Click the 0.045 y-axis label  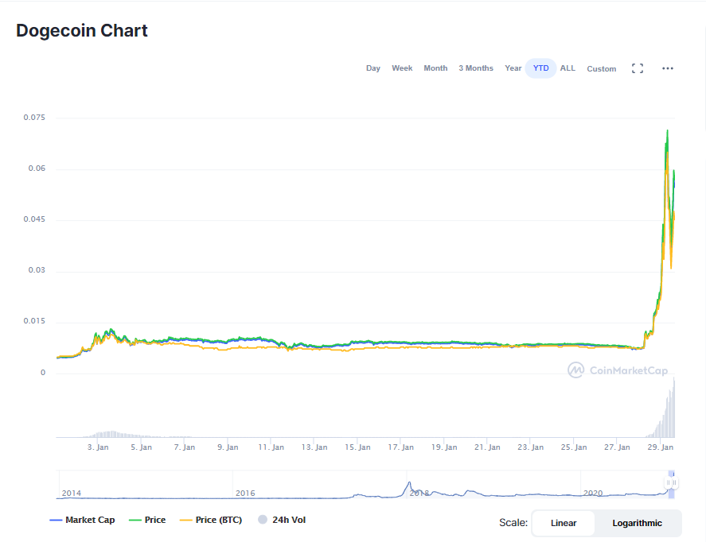pos(34,219)
